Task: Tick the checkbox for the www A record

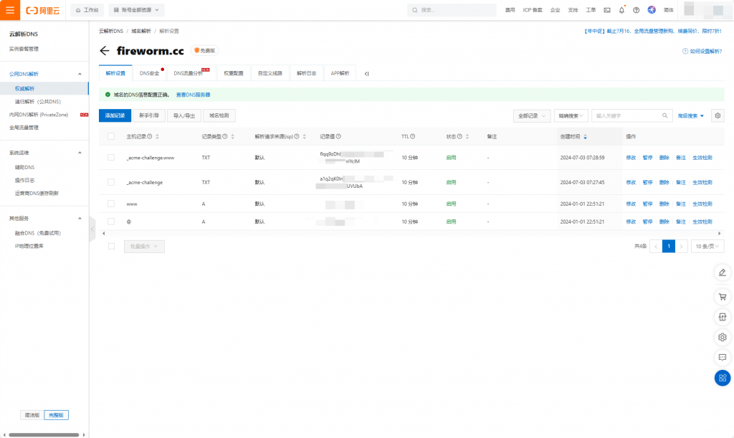Action: click(111, 204)
